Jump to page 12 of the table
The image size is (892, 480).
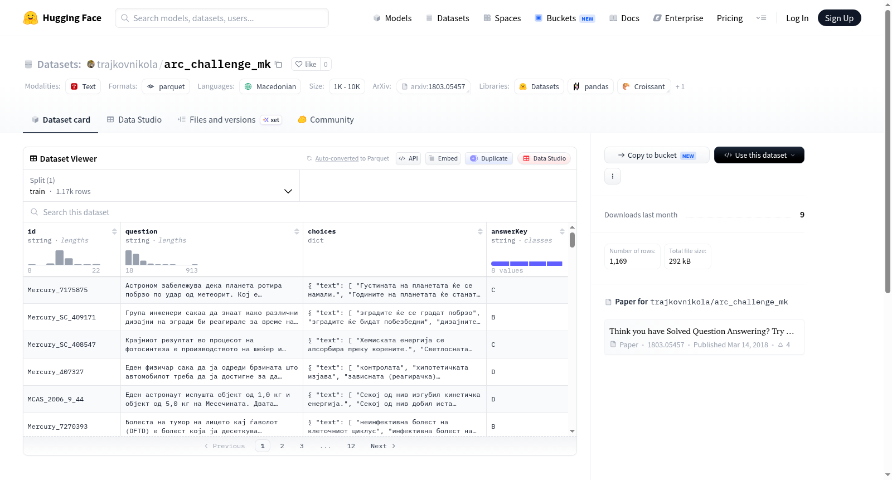(x=351, y=446)
